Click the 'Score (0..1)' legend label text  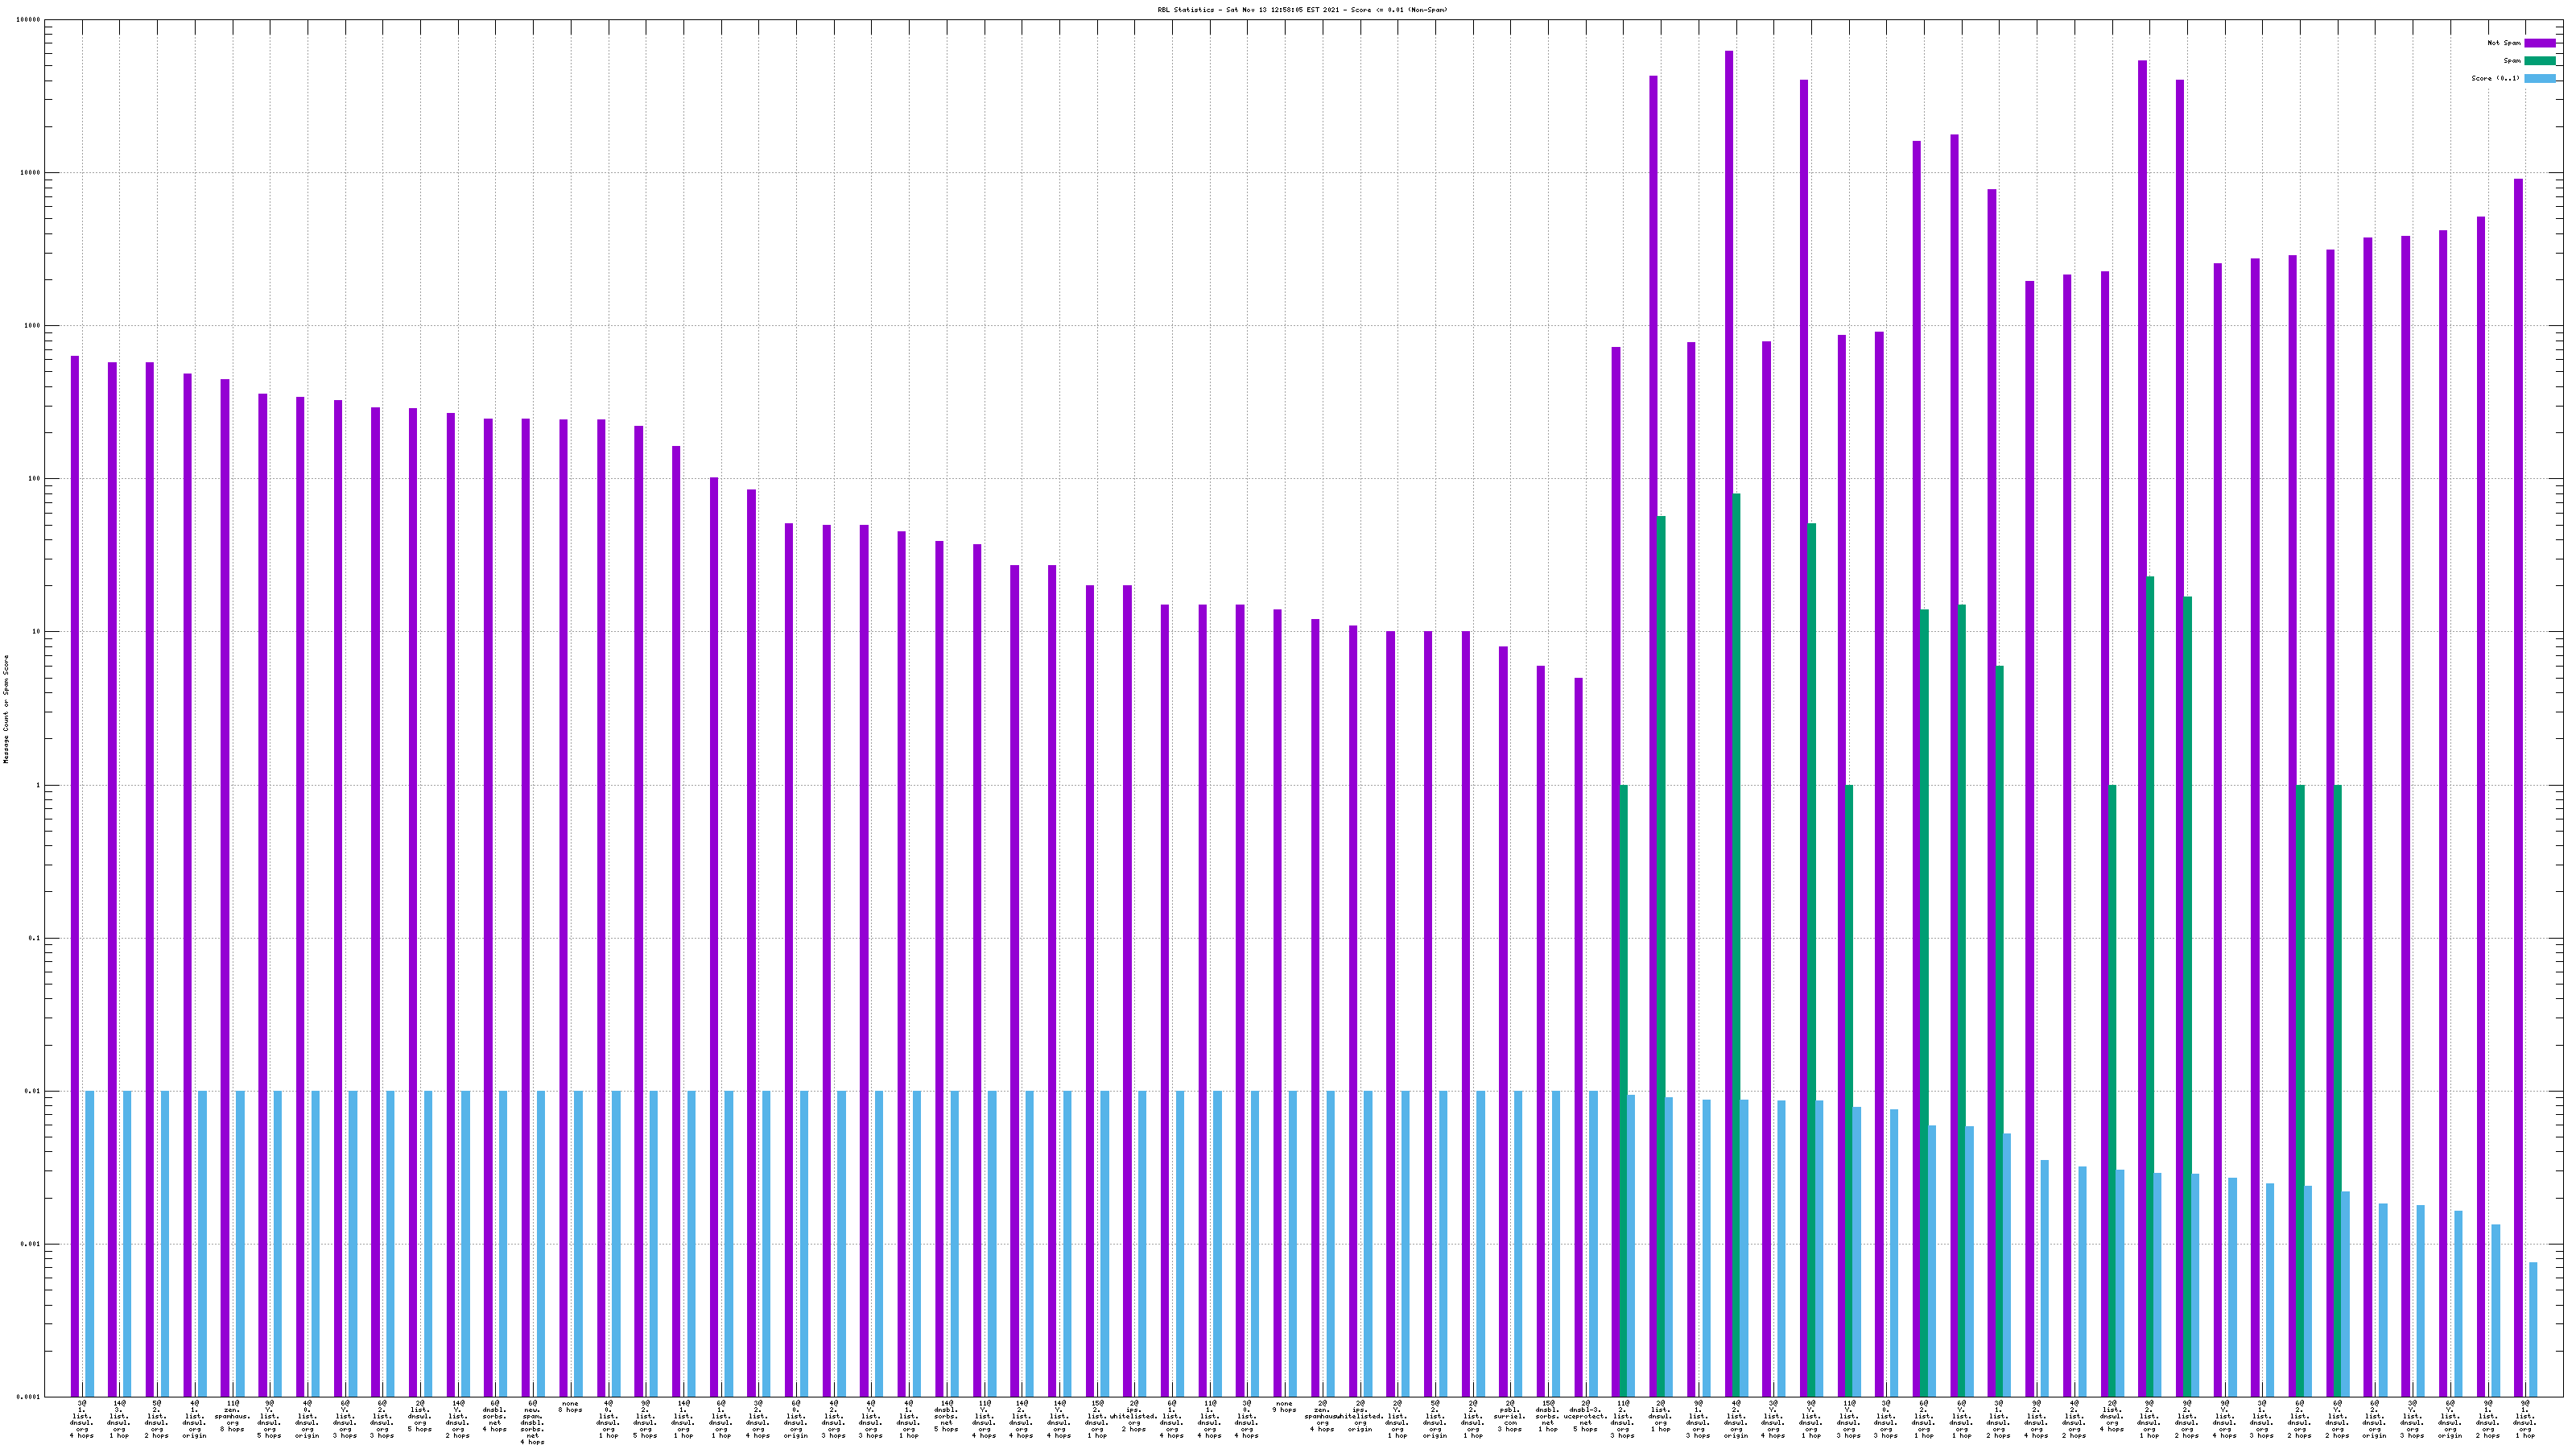[2495, 78]
